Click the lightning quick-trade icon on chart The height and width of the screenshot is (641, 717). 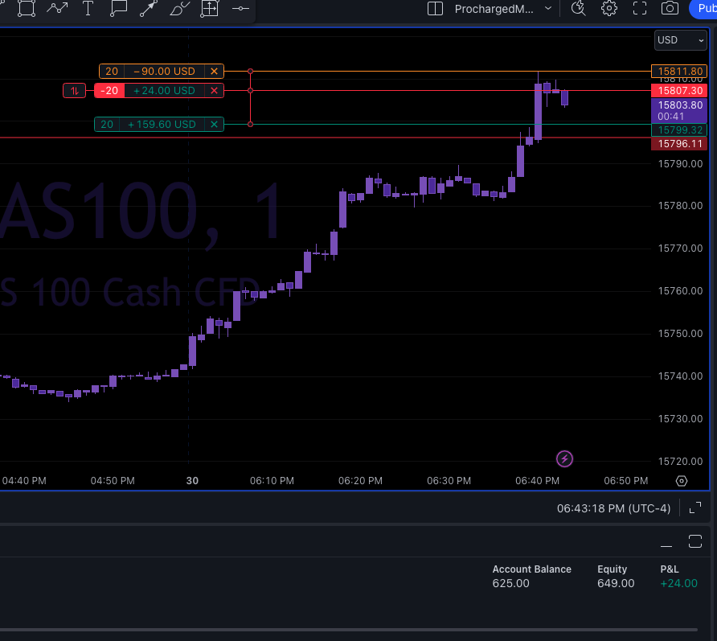(564, 458)
